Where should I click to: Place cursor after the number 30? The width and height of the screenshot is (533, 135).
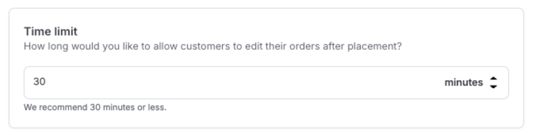click(x=46, y=82)
